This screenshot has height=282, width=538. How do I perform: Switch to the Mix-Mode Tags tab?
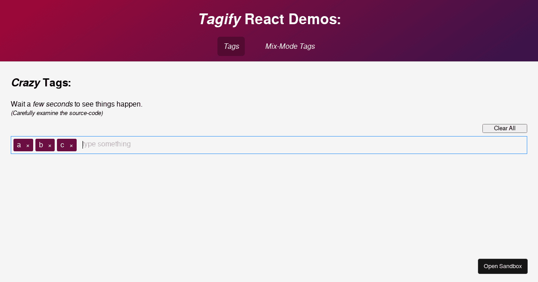click(290, 46)
